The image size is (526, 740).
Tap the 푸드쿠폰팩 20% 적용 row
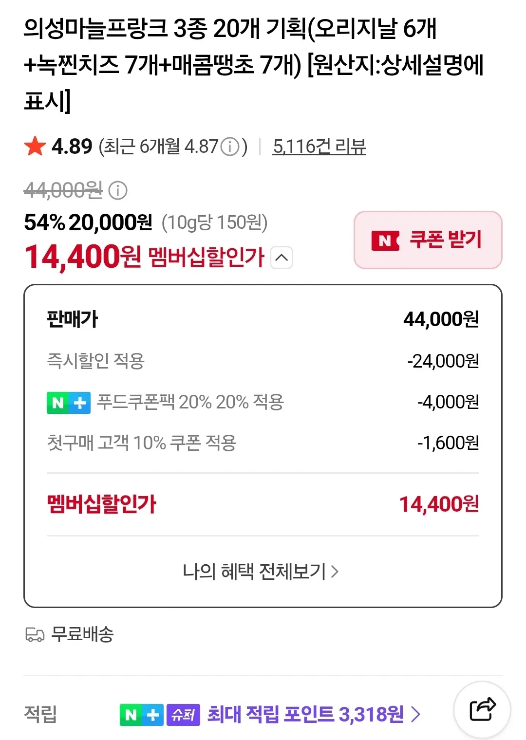(263, 403)
